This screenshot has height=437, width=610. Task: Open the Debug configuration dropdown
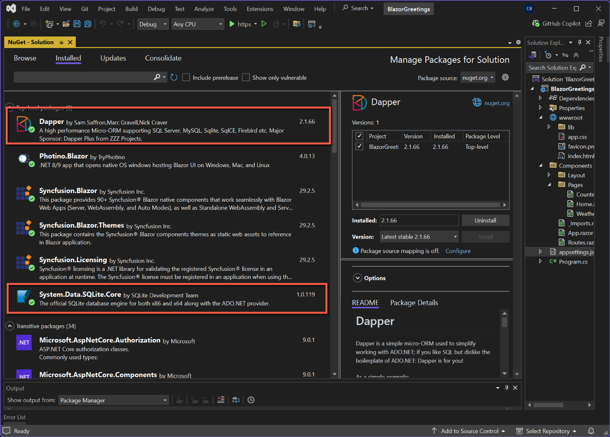tap(153, 24)
